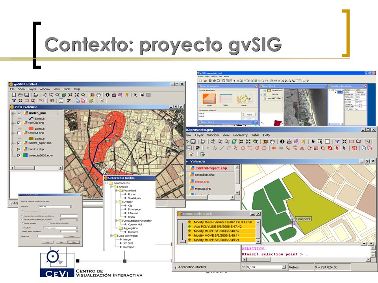378x283 pixels.
Task: Collapse the metro_line layer node
Action: [13, 113]
